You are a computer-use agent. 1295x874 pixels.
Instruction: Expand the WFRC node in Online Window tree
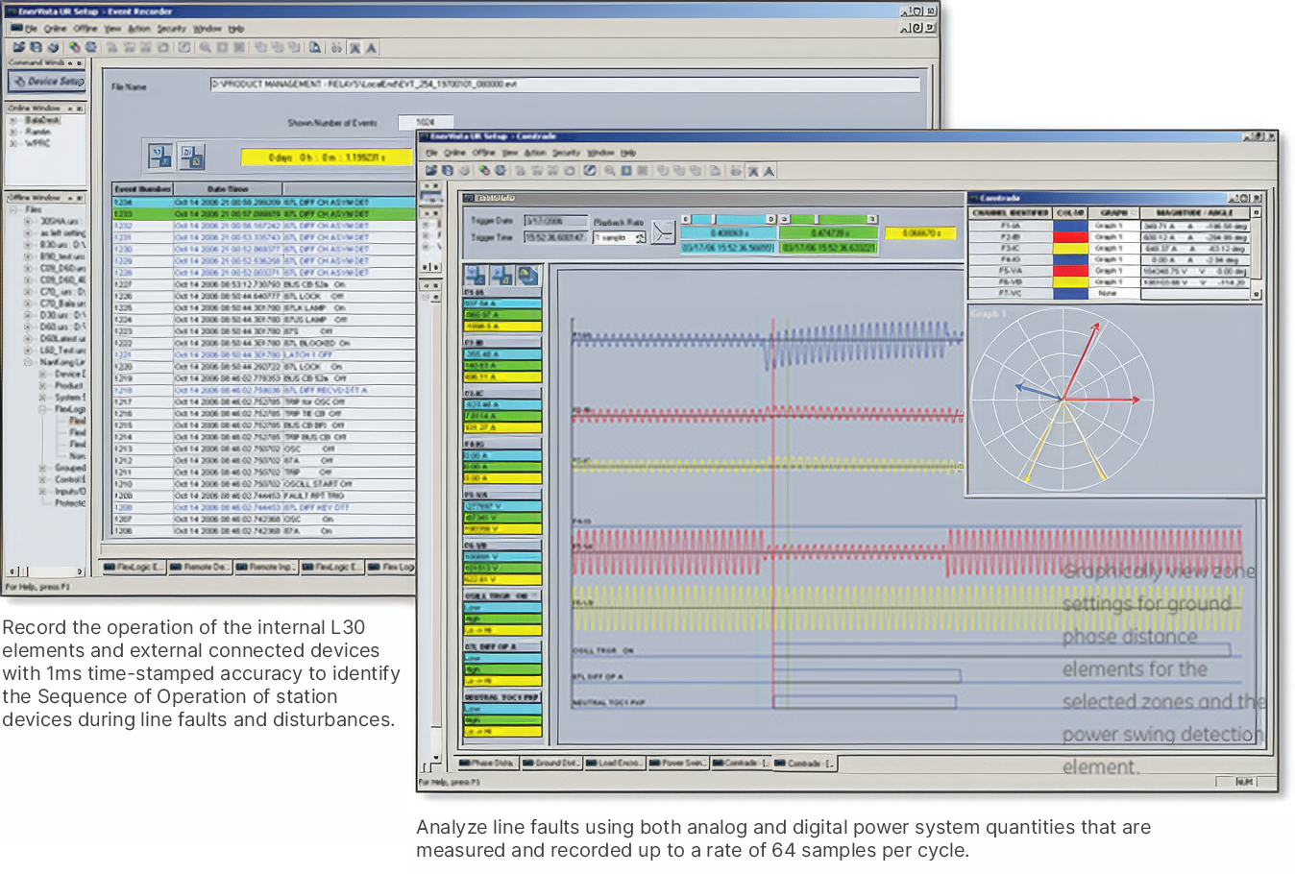pyautogui.click(x=13, y=143)
